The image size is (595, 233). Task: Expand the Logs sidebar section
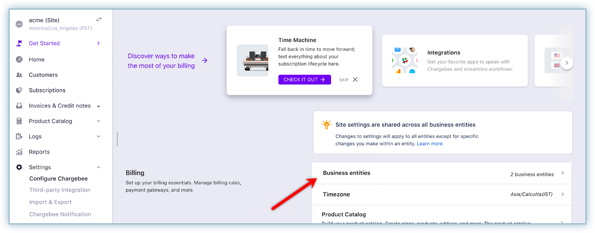click(x=99, y=136)
